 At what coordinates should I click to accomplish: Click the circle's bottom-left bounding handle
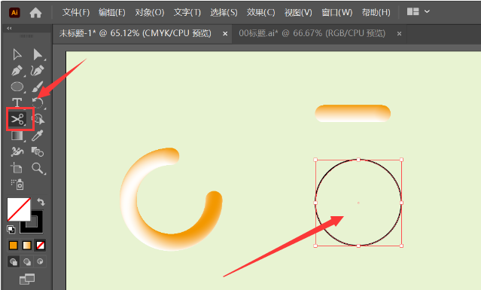315,246
